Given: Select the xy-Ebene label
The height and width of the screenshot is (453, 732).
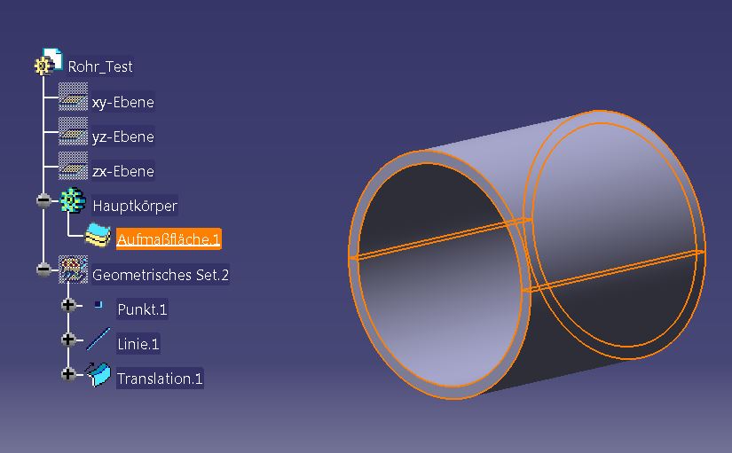Looking at the screenshot, I should pos(122,102).
